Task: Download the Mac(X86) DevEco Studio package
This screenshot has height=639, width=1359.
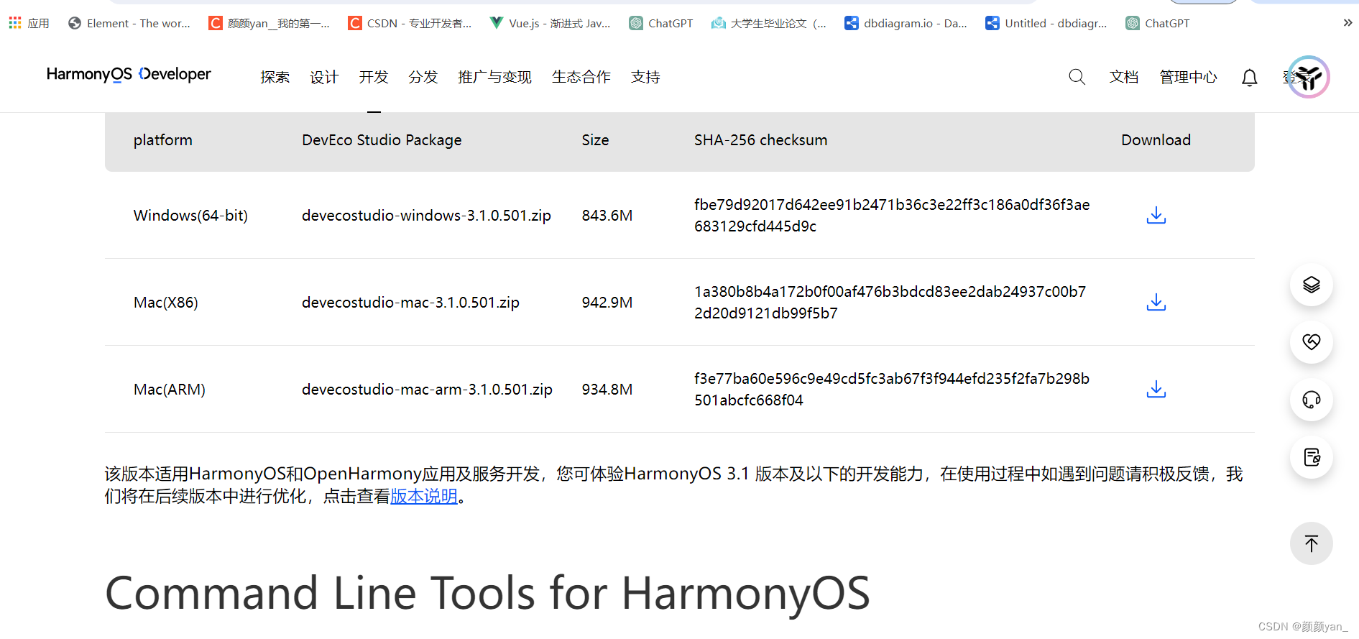Action: (x=1156, y=302)
